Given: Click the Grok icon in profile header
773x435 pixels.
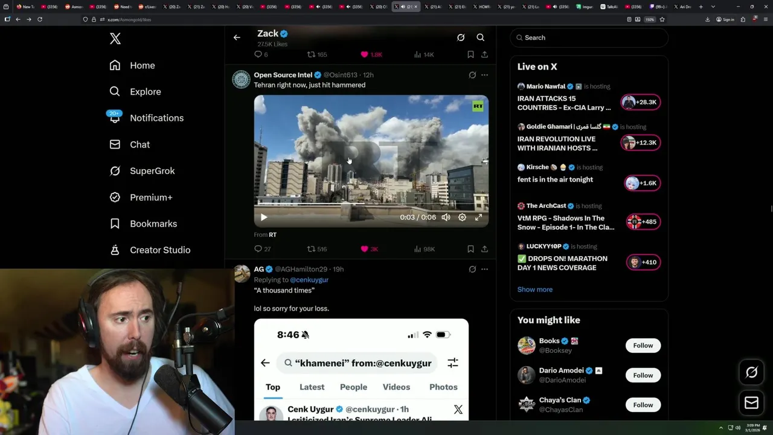Looking at the screenshot, I should 461,37.
